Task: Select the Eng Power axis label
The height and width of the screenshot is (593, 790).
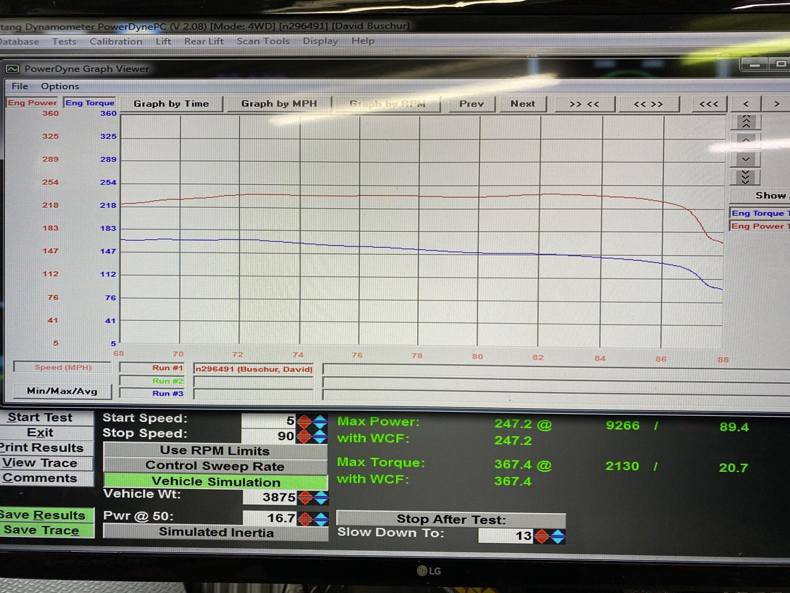Action: click(x=32, y=102)
